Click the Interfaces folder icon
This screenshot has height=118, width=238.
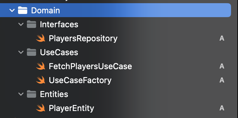click(x=31, y=24)
